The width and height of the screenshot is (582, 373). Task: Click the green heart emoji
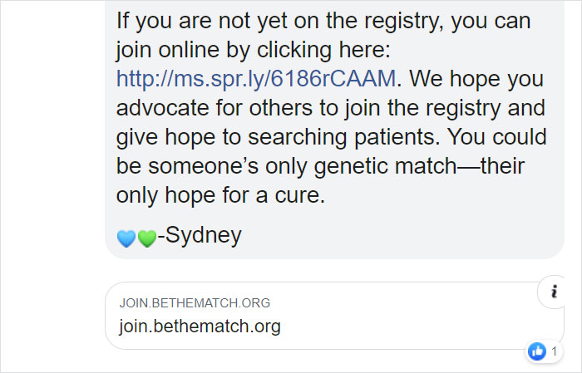tap(146, 238)
